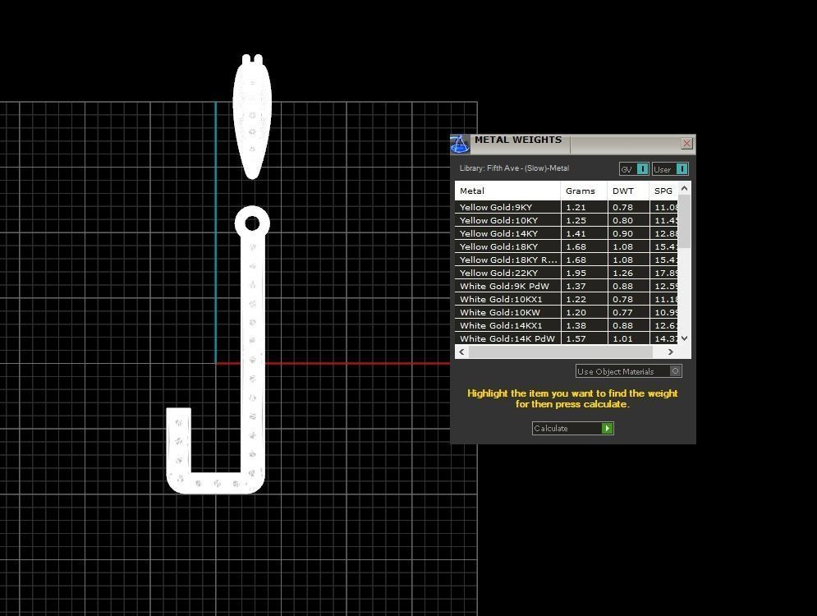This screenshot has width=817, height=616.
Task: Close the Metal Weights panel
Action: 686,143
